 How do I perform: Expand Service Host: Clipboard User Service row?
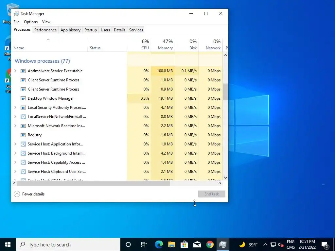[15, 172]
